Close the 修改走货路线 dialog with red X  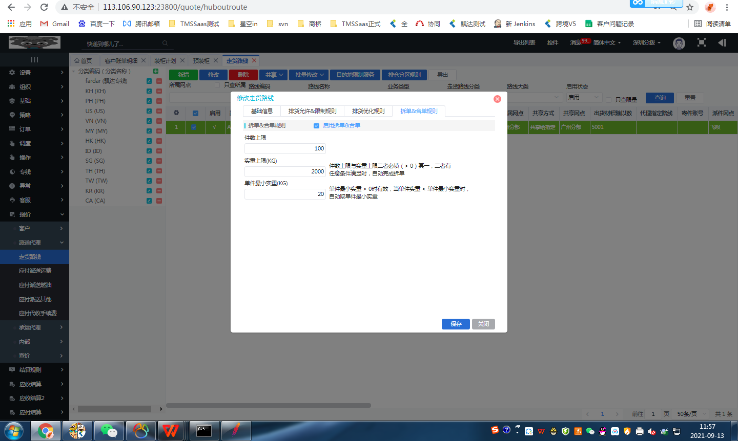click(497, 99)
